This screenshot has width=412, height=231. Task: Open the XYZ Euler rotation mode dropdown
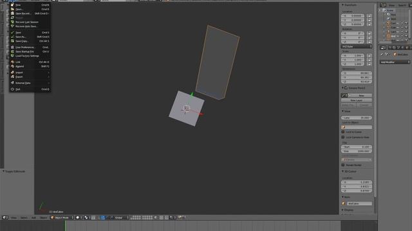(x=357, y=46)
